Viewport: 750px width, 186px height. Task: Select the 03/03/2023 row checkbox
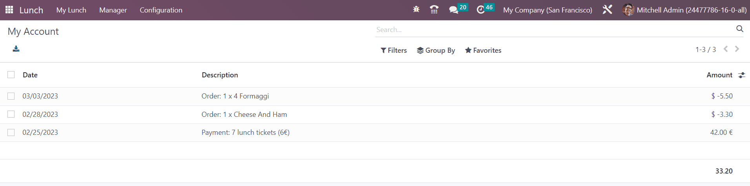point(11,96)
